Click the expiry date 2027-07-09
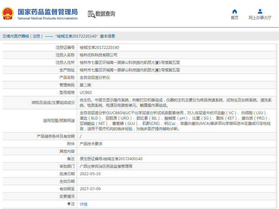The width and height of the screenshot is (279, 209). click(90, 189)
